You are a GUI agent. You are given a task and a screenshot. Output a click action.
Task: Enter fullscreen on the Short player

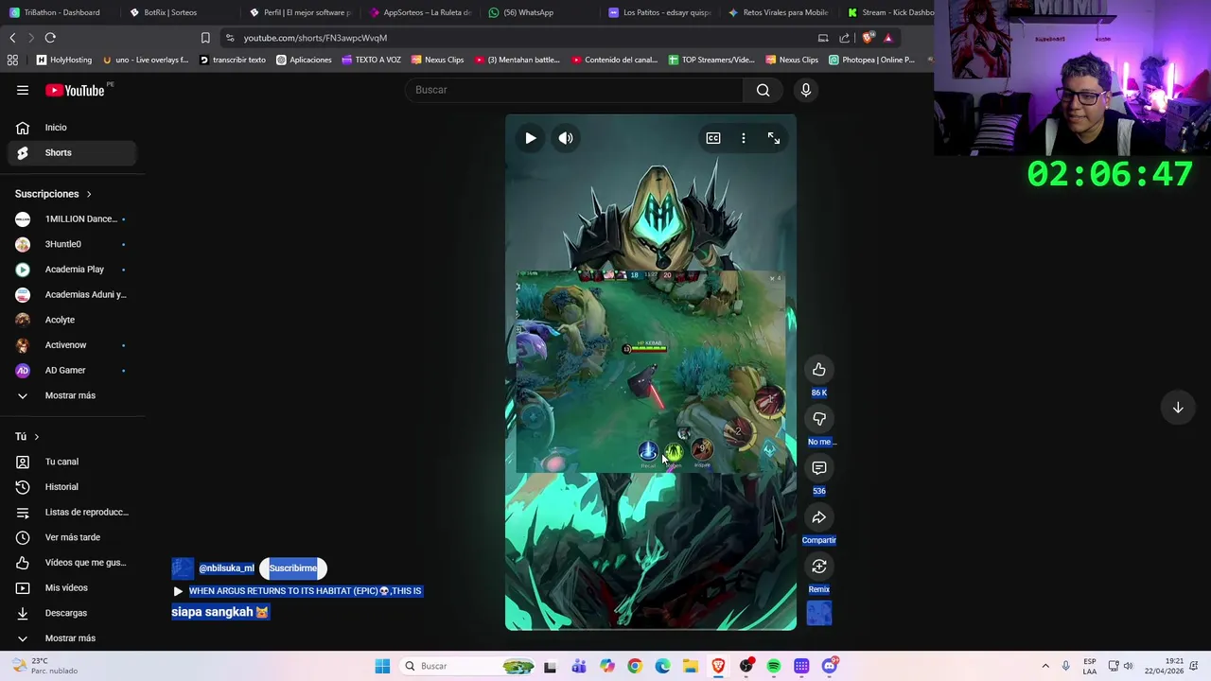pyautogui.click(x=774, y=138)
